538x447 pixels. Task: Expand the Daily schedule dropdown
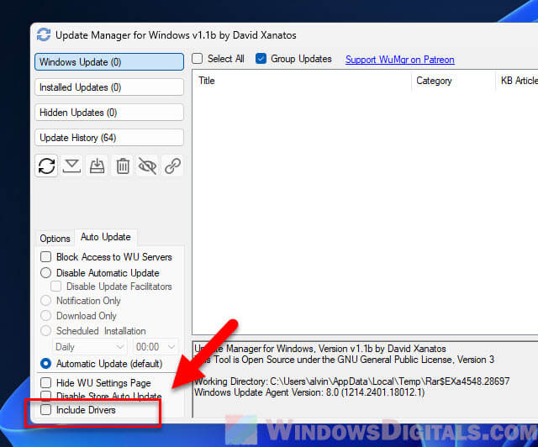point(89,347)
